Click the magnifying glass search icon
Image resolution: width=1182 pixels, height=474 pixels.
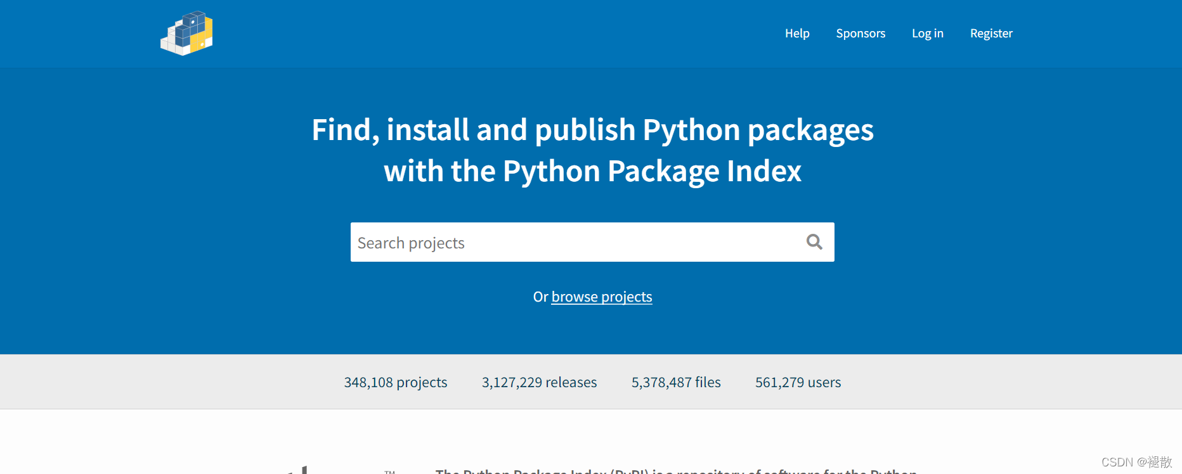[x=814, y=242]
